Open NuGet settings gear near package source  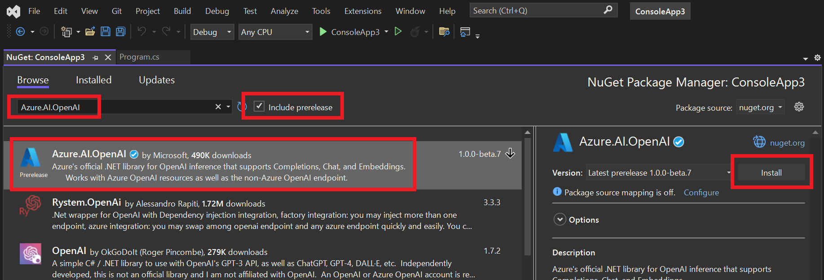click(x=799, y=107)
